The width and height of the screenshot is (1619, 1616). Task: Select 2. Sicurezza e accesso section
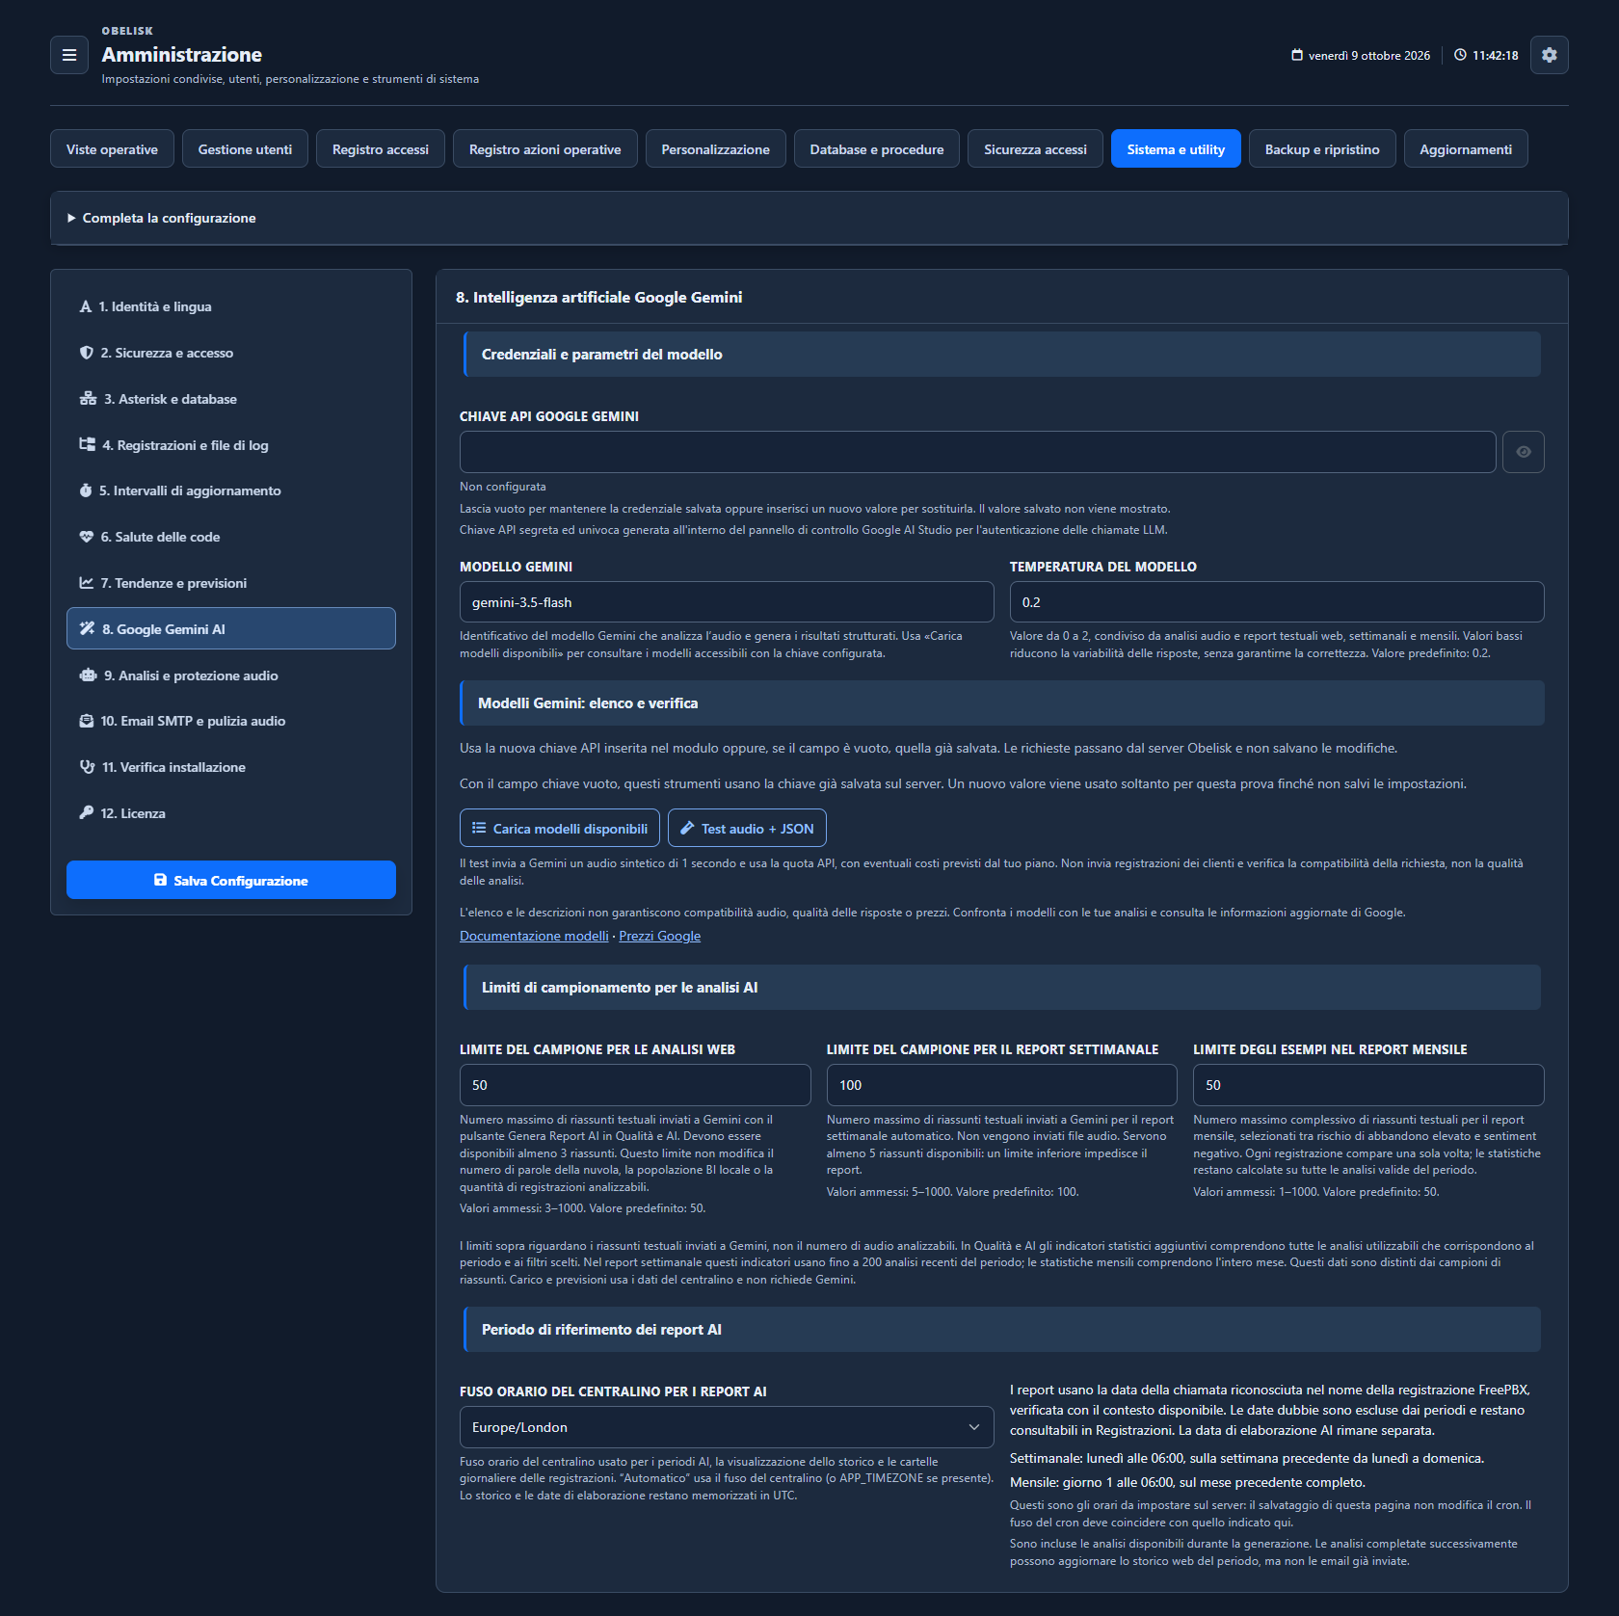click(x=231, y=353)
